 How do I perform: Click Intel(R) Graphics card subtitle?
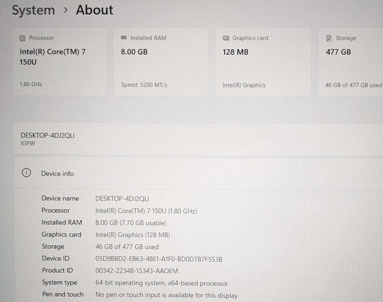pyautogui.click(x=244, y=85)
